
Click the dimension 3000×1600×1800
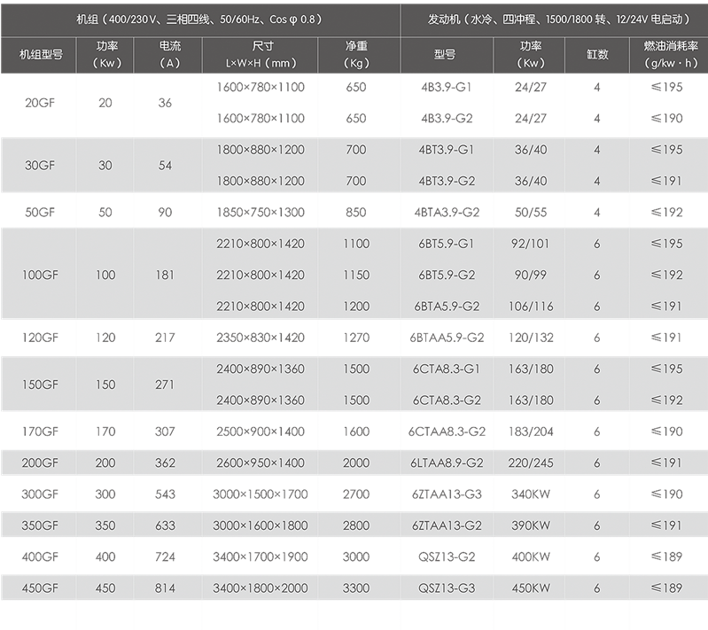(x=261, y=525)
